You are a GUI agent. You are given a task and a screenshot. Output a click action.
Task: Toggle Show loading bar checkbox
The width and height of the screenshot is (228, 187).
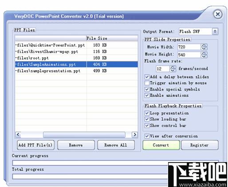(147, 119)
